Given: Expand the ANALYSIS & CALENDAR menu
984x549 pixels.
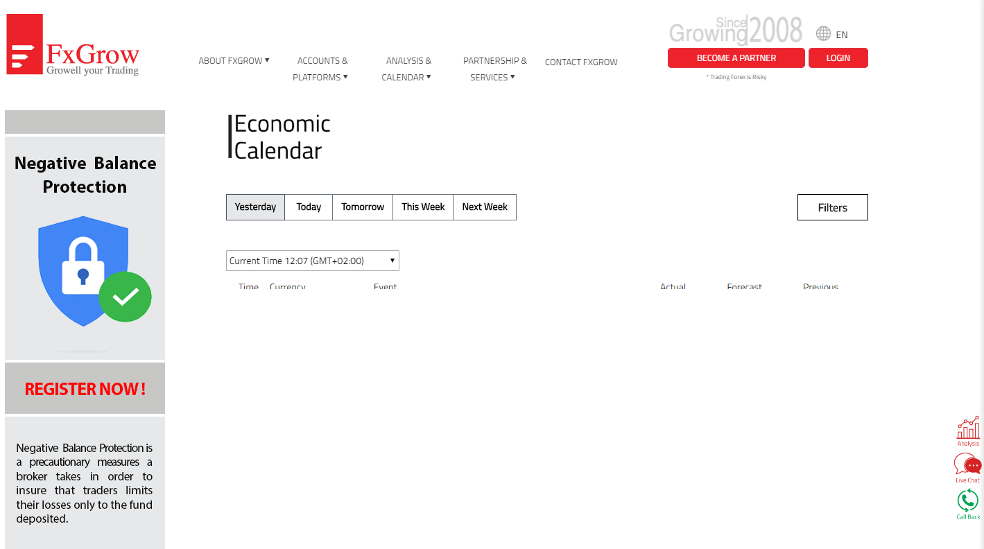Looking at the screenshot, I should click(x=408, y=69).
